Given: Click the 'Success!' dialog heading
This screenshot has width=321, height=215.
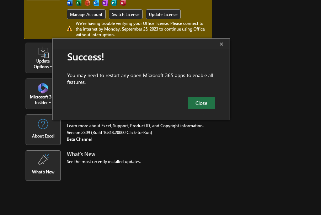Looking at the screenshot, I should click(86, 57).
